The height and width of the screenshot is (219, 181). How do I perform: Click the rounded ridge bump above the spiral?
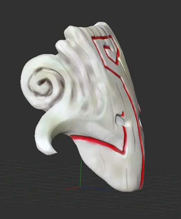coord(61,45)
